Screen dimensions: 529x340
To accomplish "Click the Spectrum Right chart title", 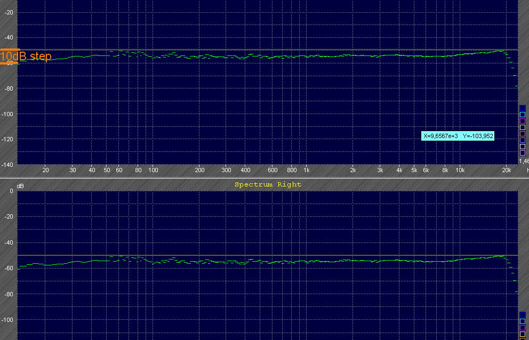I will coord(268,184).
